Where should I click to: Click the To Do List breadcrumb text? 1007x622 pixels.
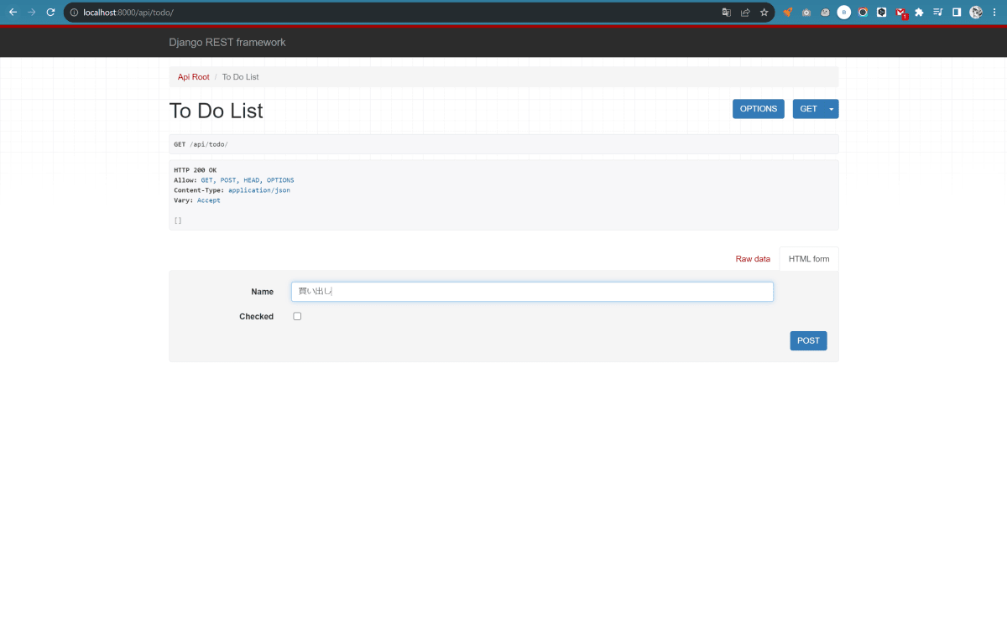[x=240, y=77]
